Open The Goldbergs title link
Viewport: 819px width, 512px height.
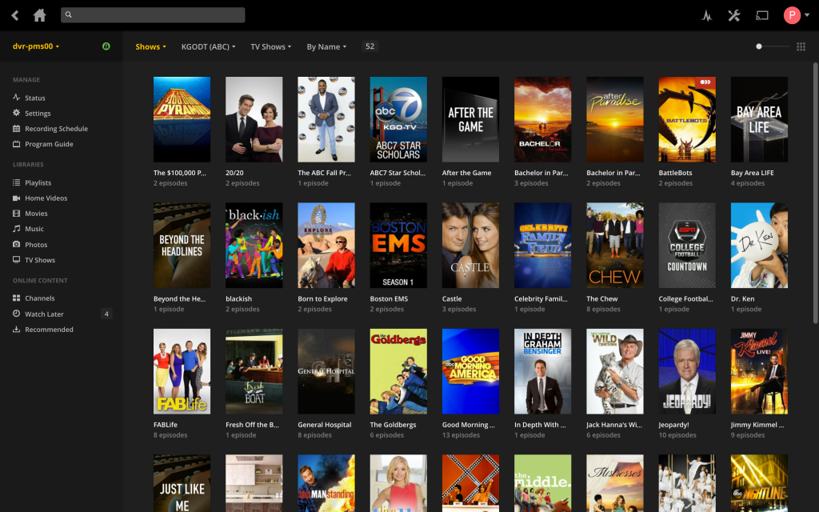(393, 424)
